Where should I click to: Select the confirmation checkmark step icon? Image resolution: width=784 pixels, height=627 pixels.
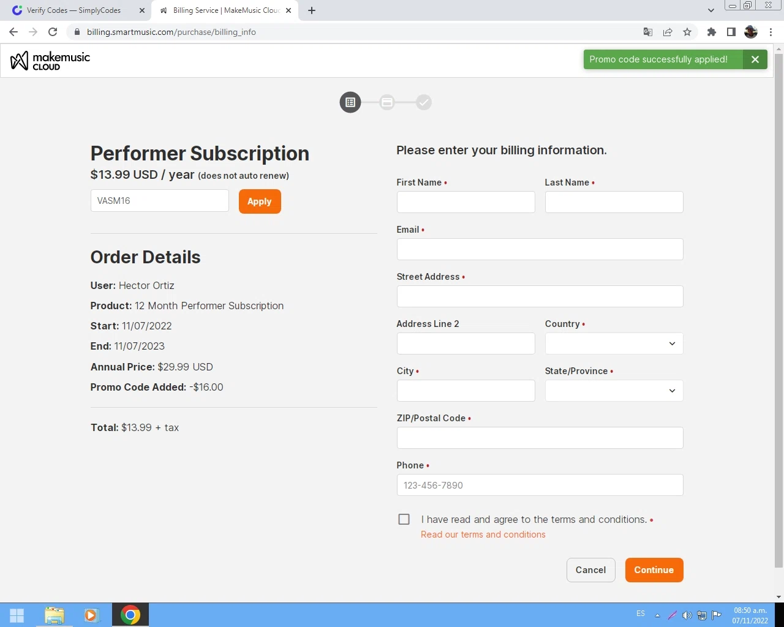click(x=424, y=102)
